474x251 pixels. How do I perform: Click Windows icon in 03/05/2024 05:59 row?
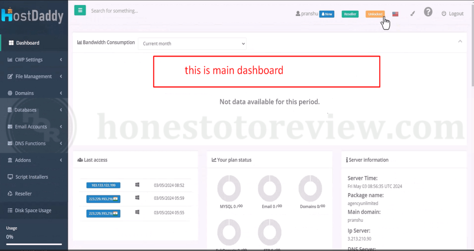pyautogui.click(x=137, y=197)
